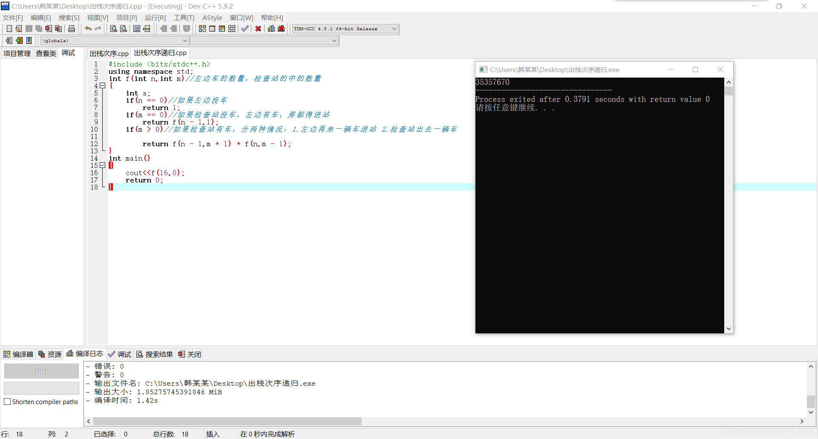Open the bottom 调试 tab with checkmark
Screen dimensions: 818x439
120,354
